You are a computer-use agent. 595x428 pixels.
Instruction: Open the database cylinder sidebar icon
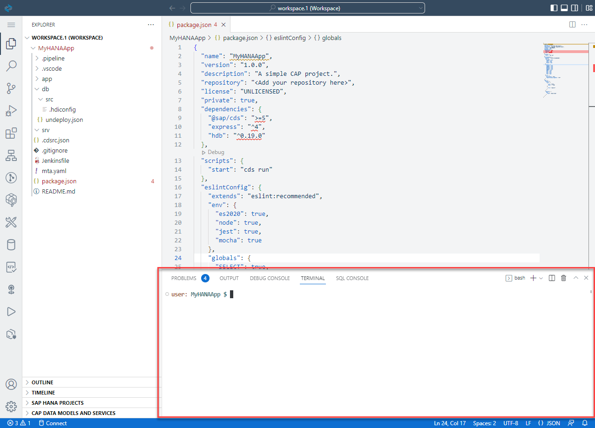[x=11, y=245]
